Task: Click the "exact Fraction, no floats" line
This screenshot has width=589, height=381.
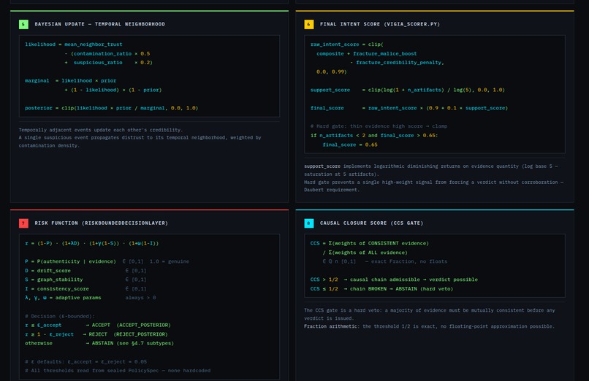Action: (384, 261)
